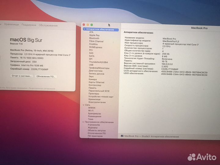220x165 pixels.
Task: Select Запись дисков entry
Action: click(x=96, y=74)
